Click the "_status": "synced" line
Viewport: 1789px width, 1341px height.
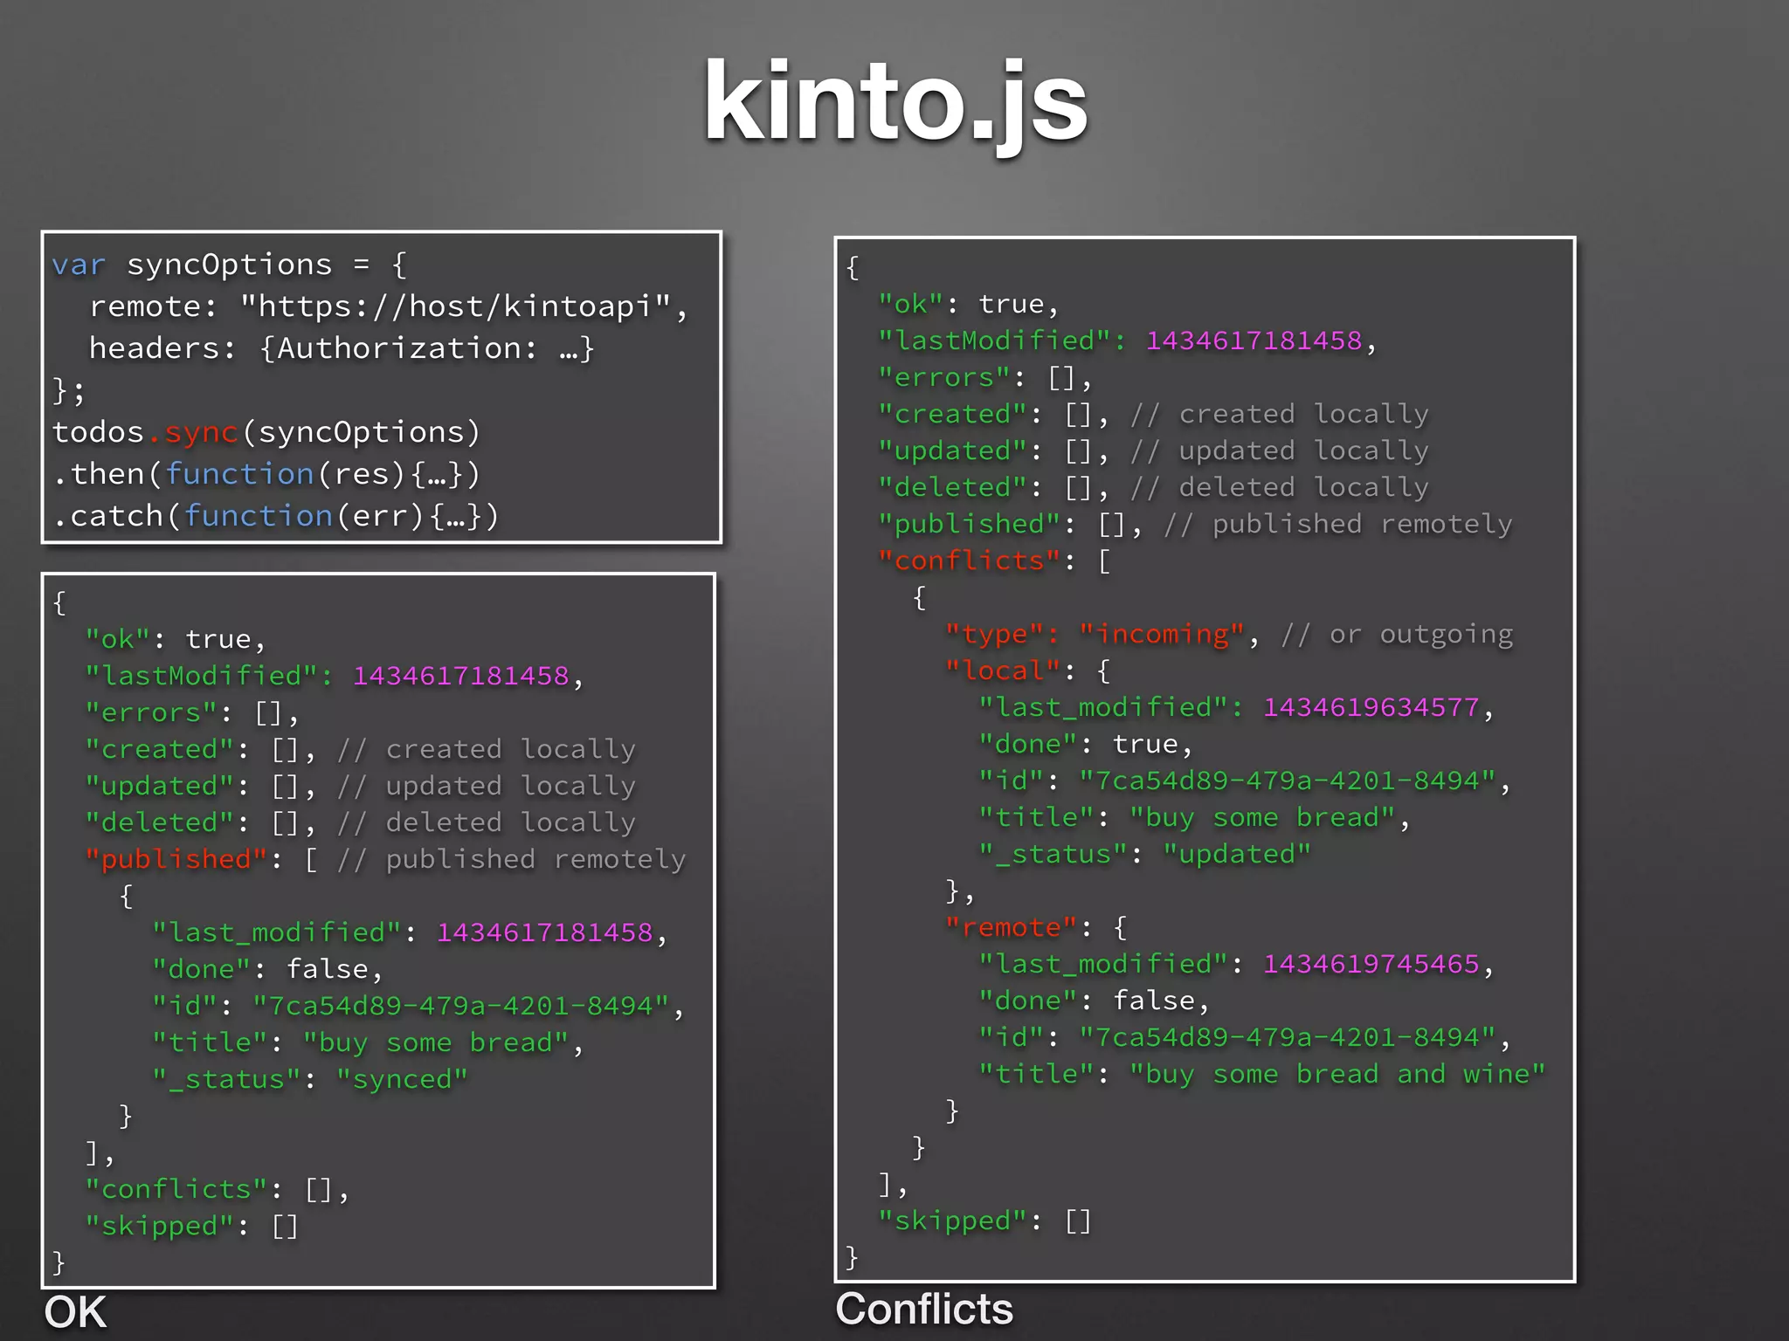click(x=310, y=1079)
